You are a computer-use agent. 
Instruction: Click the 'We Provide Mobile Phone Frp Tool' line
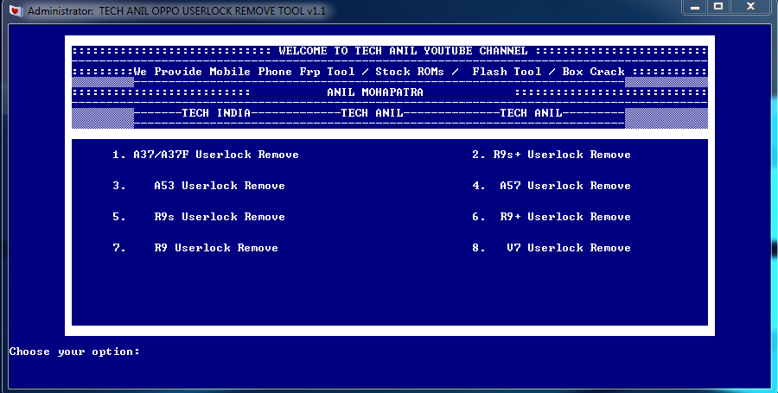[x=379, y=72]
